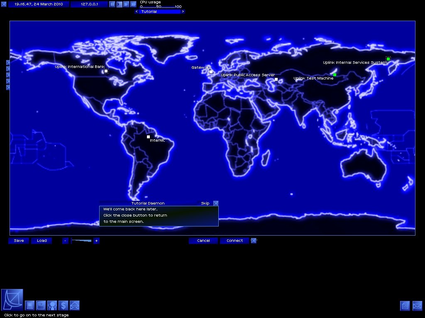Open the hardware computer status icon

coord(30,306)
